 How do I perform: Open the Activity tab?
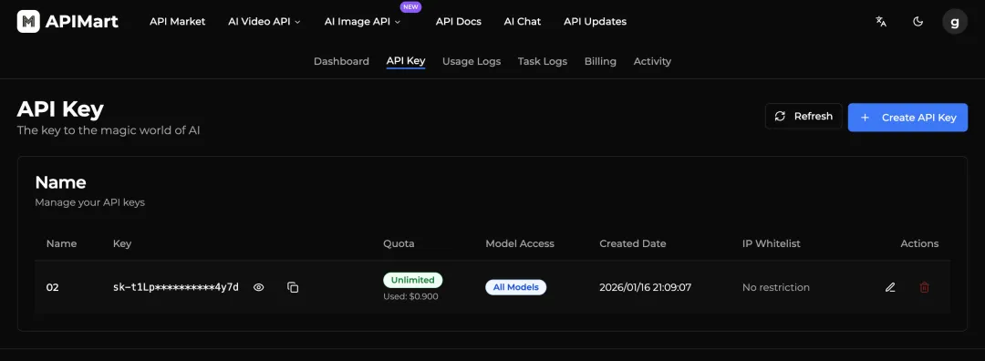coord(652,61)
